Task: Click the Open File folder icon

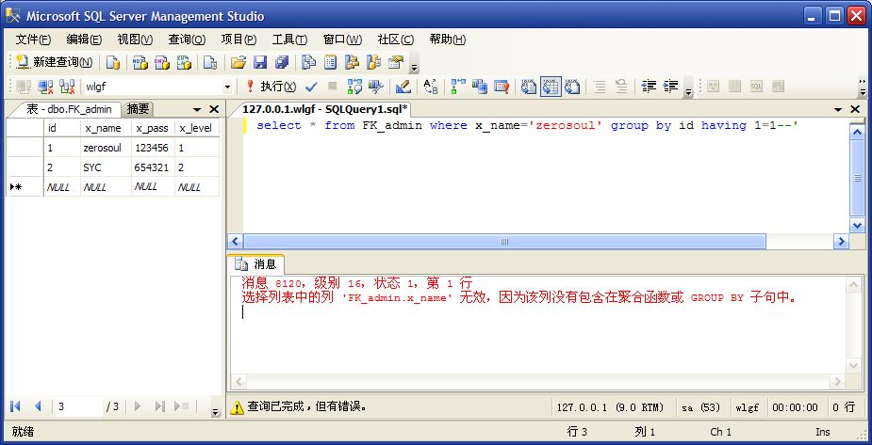Action: click(239, 62)
